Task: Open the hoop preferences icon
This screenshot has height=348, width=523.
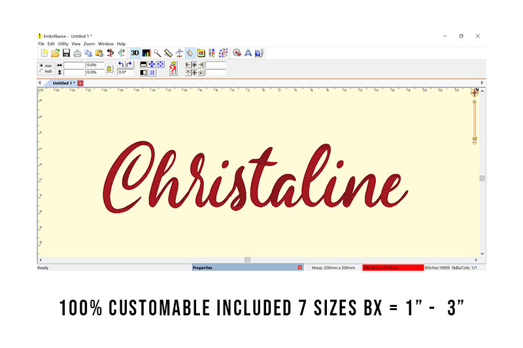Action: coord(201,53)
